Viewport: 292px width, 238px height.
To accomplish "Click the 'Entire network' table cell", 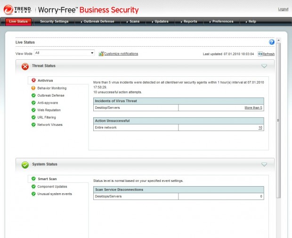I will click(x=136, y=127).
